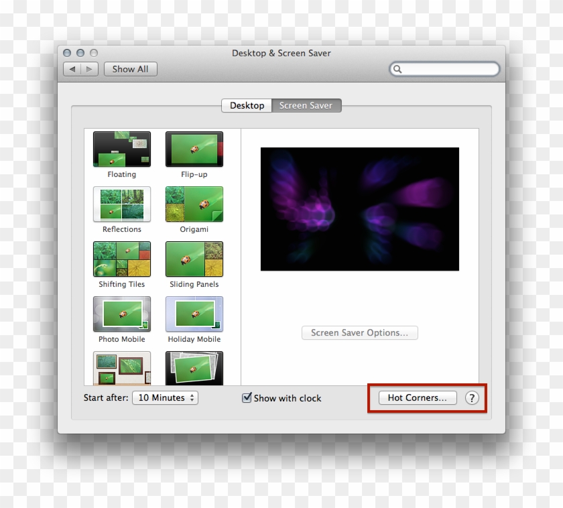Choose the Reflections screen saver
The width and height of the screenshot is (563, 508).
(121, 204)
